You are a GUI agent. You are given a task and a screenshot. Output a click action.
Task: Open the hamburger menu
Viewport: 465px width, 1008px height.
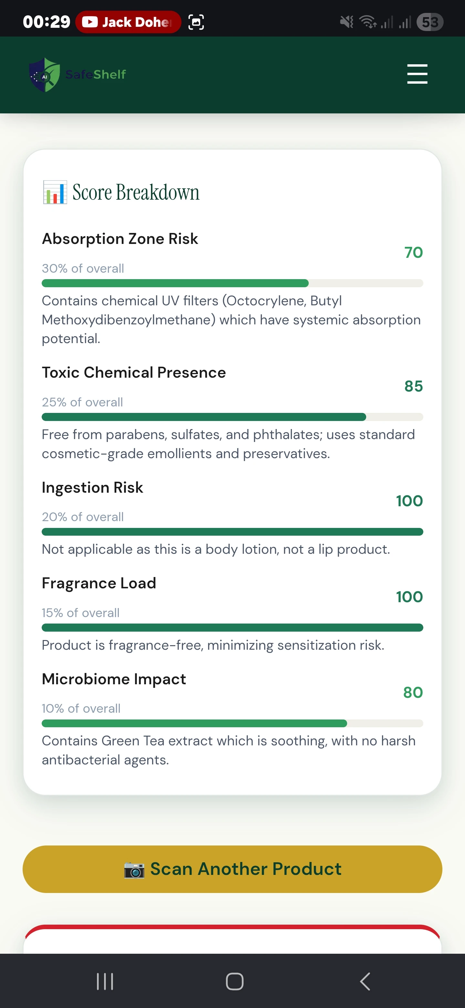click(x=417, y=74)
